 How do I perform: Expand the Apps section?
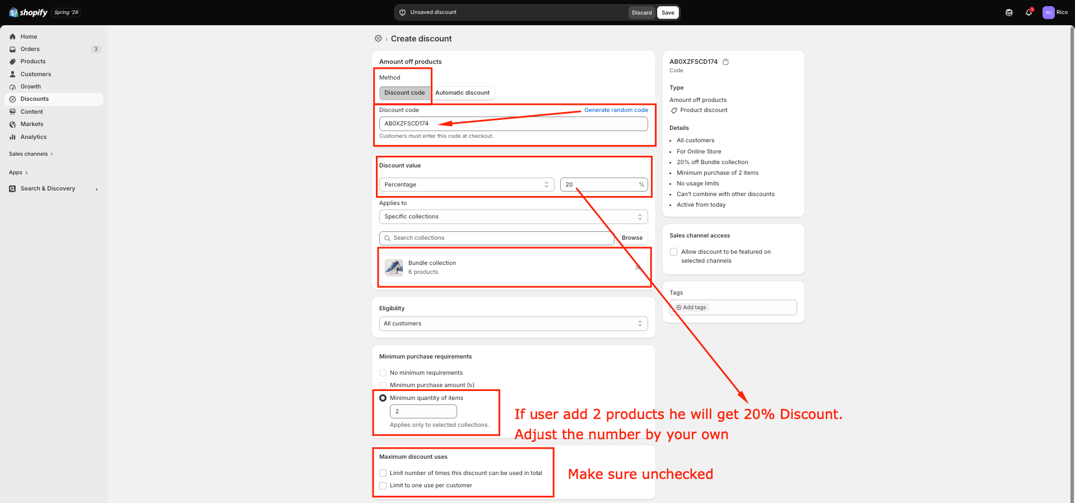pyautogui.click(x=18, y=173)
